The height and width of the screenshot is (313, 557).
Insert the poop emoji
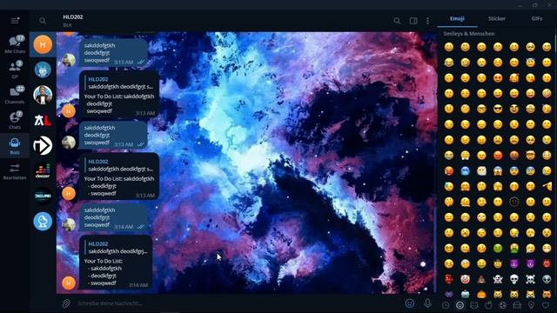(481, 279)
